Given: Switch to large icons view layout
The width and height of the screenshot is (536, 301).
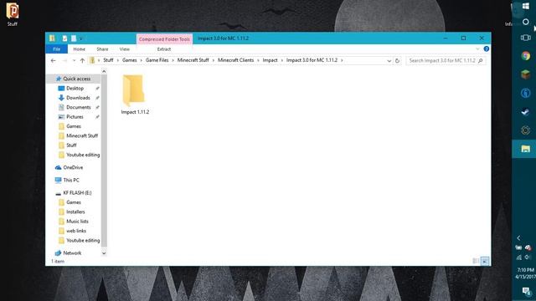Looking at the screenshot, I should (x=485, y=261).
